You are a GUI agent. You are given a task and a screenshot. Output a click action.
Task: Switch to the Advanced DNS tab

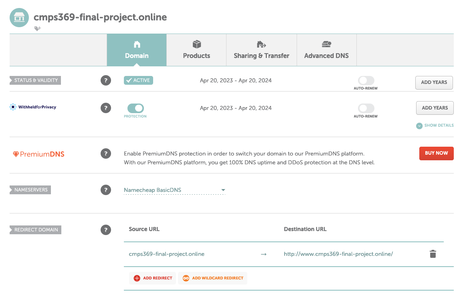coord(326,50)
